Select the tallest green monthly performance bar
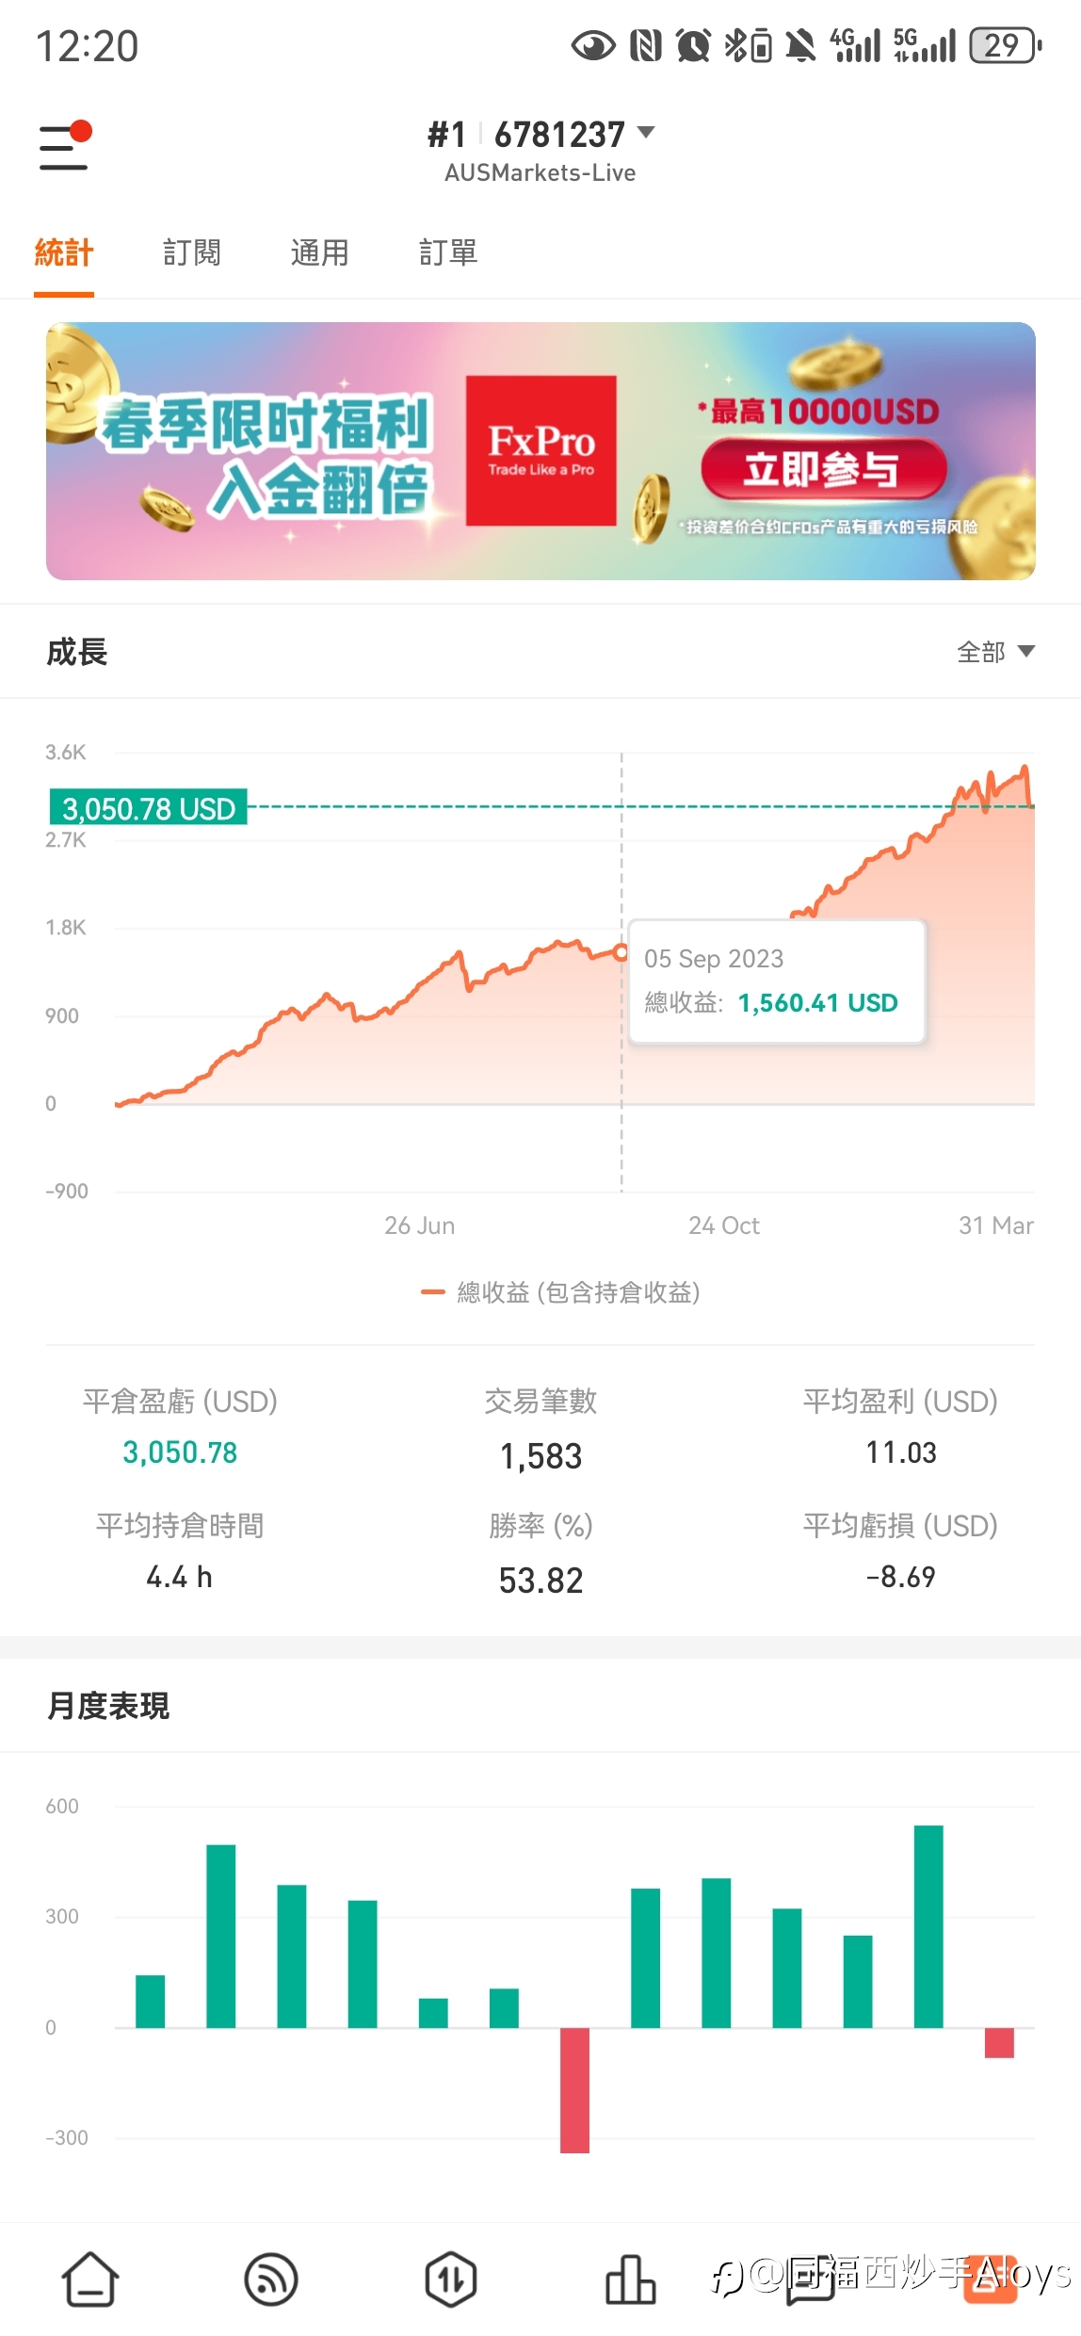1081x2336 pixels. point(928,1926)
